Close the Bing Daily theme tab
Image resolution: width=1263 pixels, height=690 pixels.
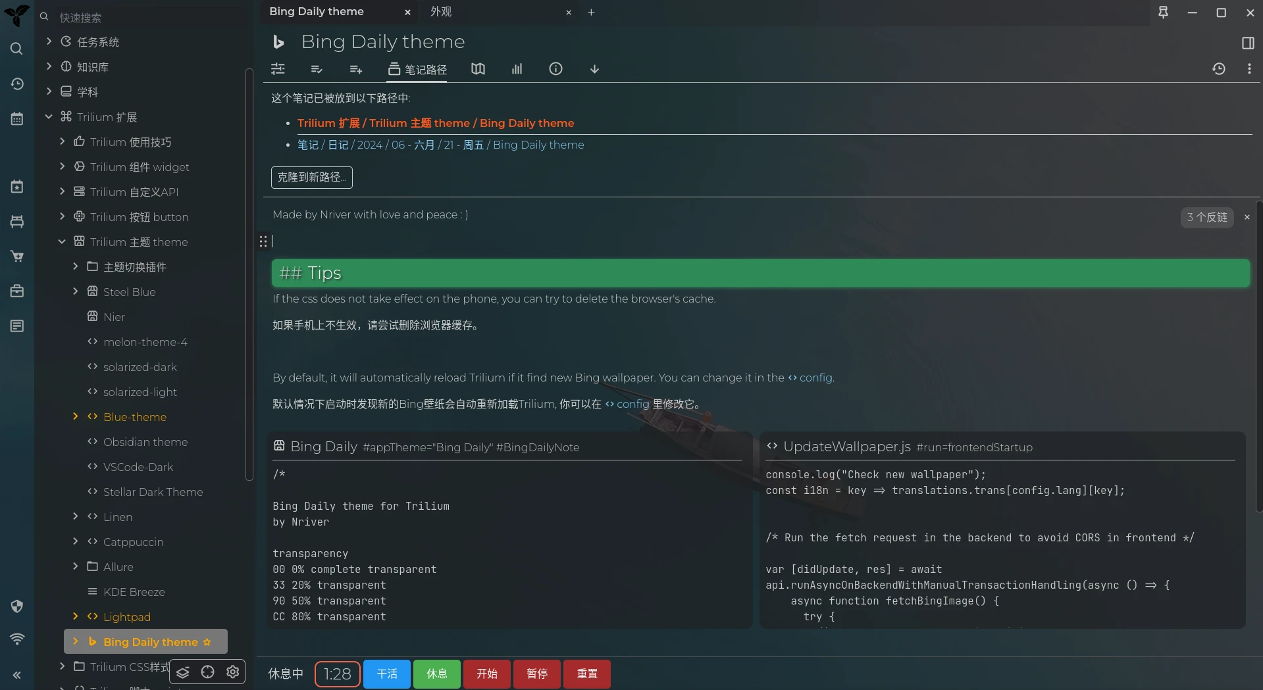point(407,12)
